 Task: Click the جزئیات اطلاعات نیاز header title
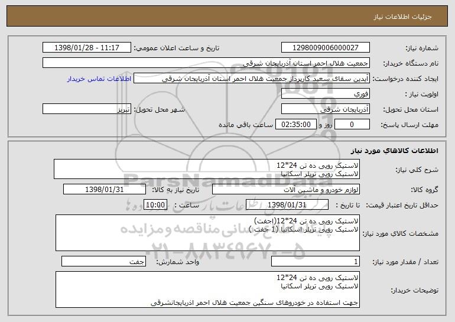[402, 17]
